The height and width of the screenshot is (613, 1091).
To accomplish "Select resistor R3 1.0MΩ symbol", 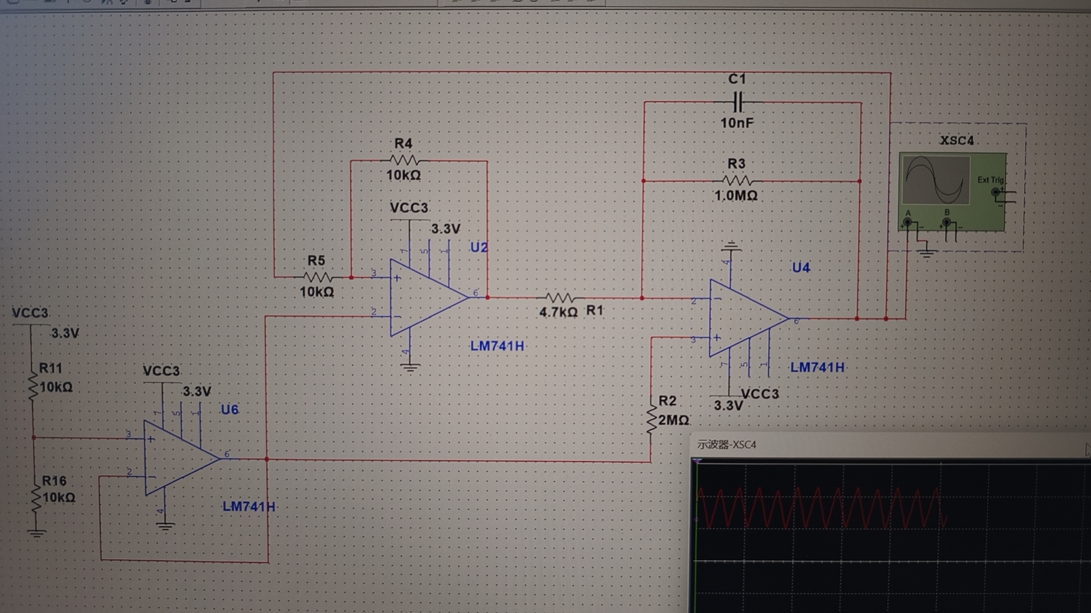I will point(737,181).
